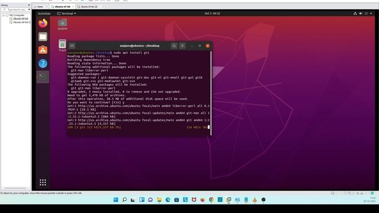Viewport: 379px width, 213px height.
Task: Open the Chat icon on the taskbar
Action: pos(150,199)
